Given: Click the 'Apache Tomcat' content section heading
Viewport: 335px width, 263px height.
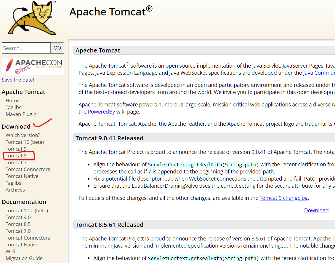Looking at the screenshot, I should pyautogui.click(x=98, y=50).
